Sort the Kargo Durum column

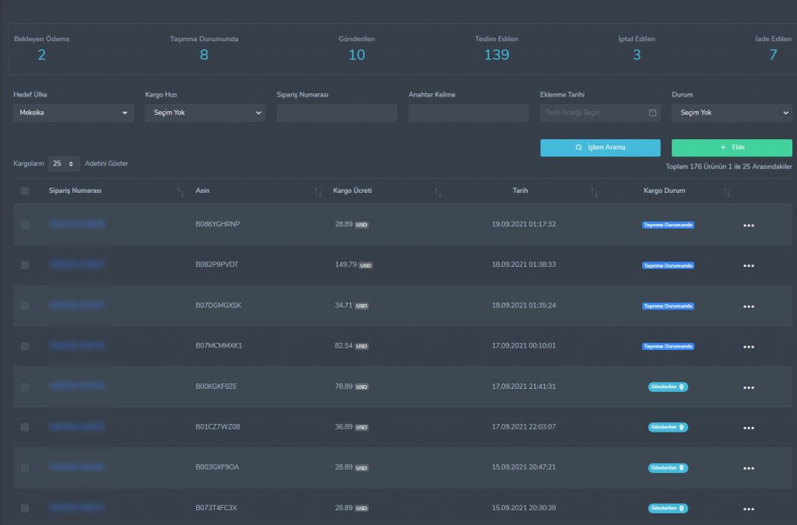[x=726, y=192]
